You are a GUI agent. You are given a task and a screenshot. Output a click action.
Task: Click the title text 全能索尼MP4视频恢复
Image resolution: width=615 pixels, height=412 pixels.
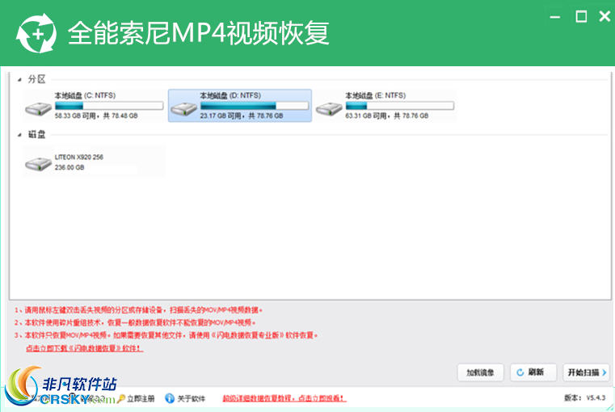[199, 33]
